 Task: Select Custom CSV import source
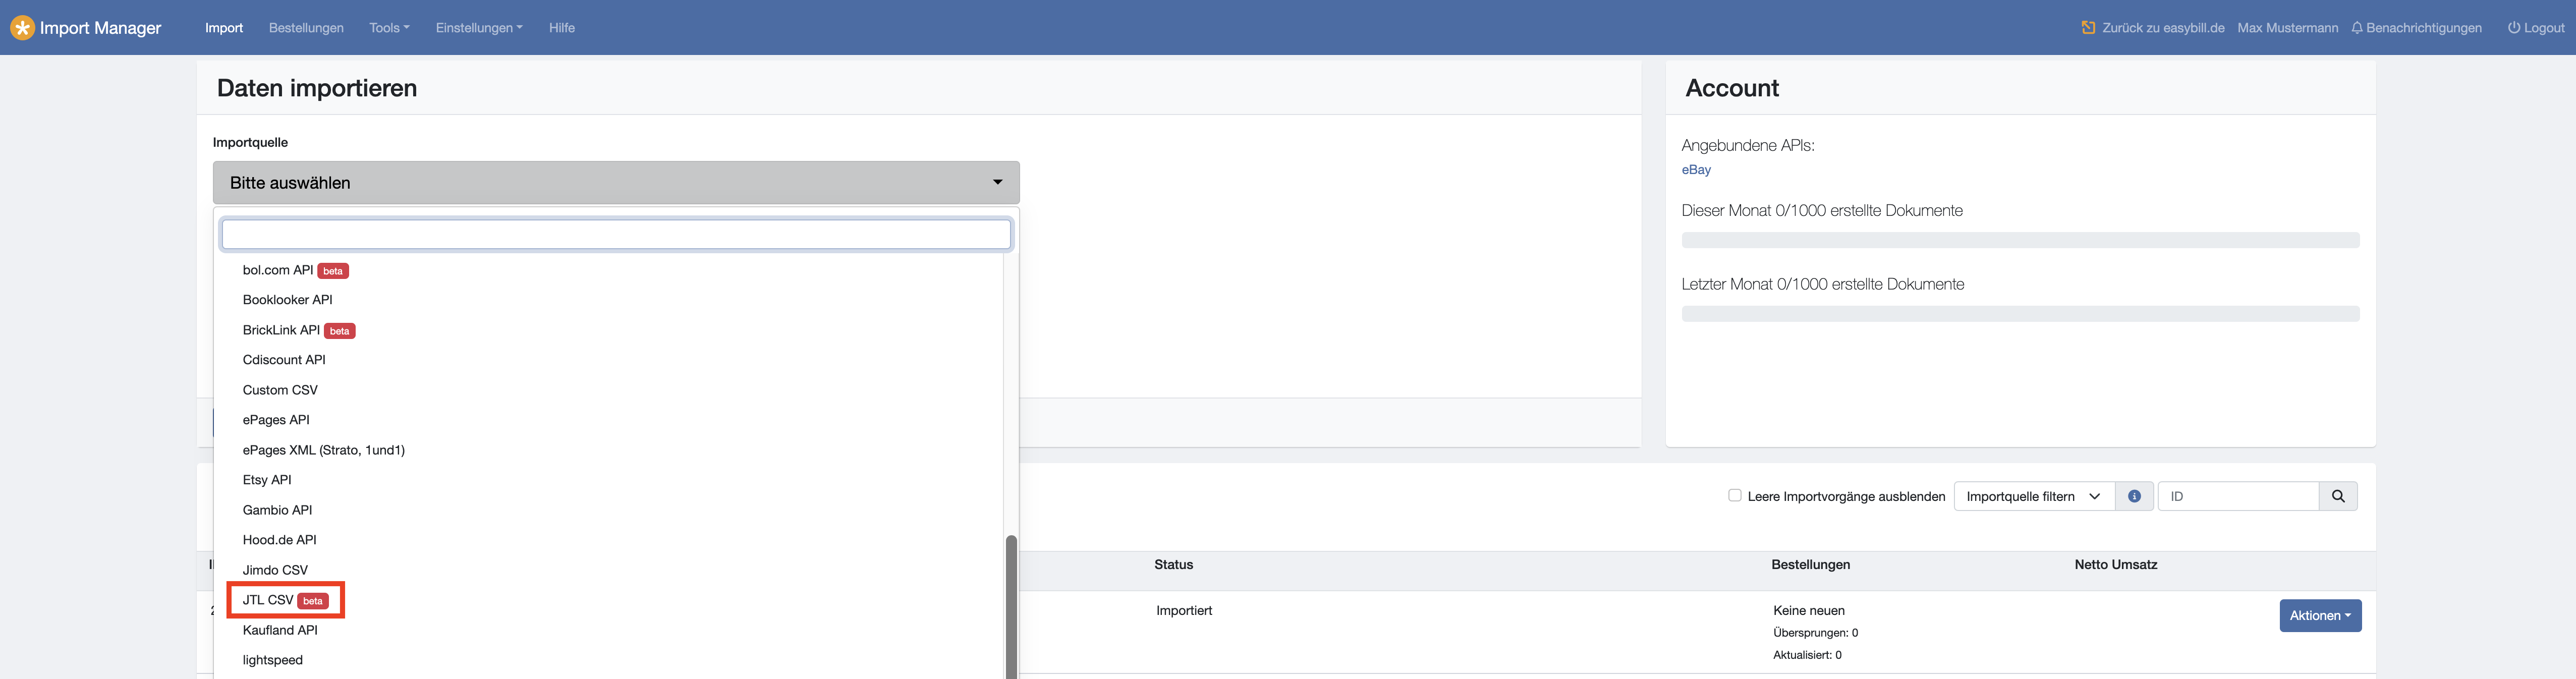(608, 390)
